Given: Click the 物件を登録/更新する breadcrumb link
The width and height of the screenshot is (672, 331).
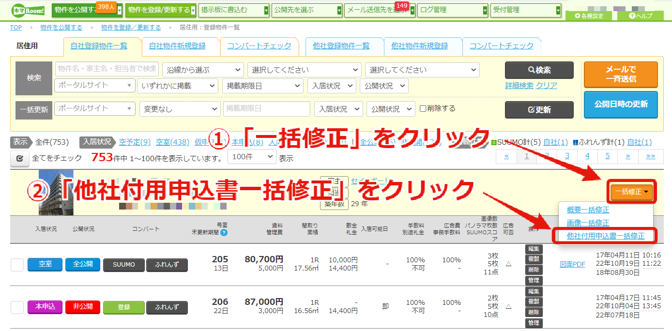Looking at the screenshot, I should [131, 28].
